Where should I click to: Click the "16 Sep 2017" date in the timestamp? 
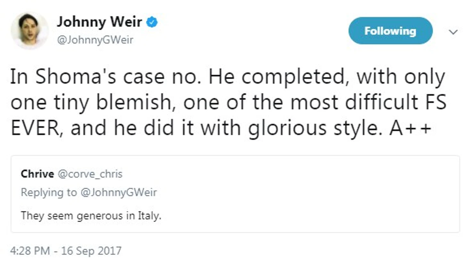(x=91, y=251)
